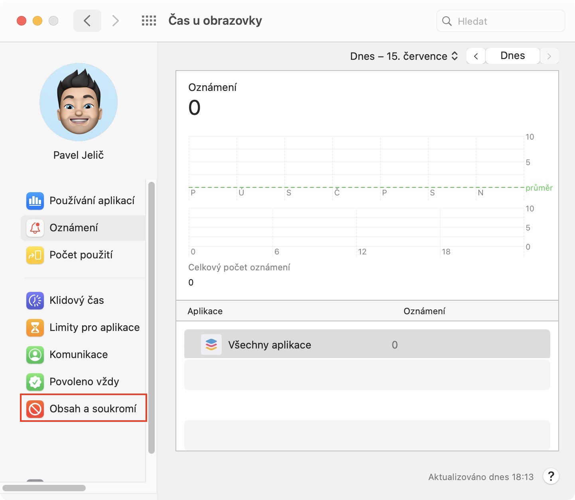Click the Pavel Jelič avatar picture
The width and height of the screenshot is (575, 500).
(x=79, y=102)
